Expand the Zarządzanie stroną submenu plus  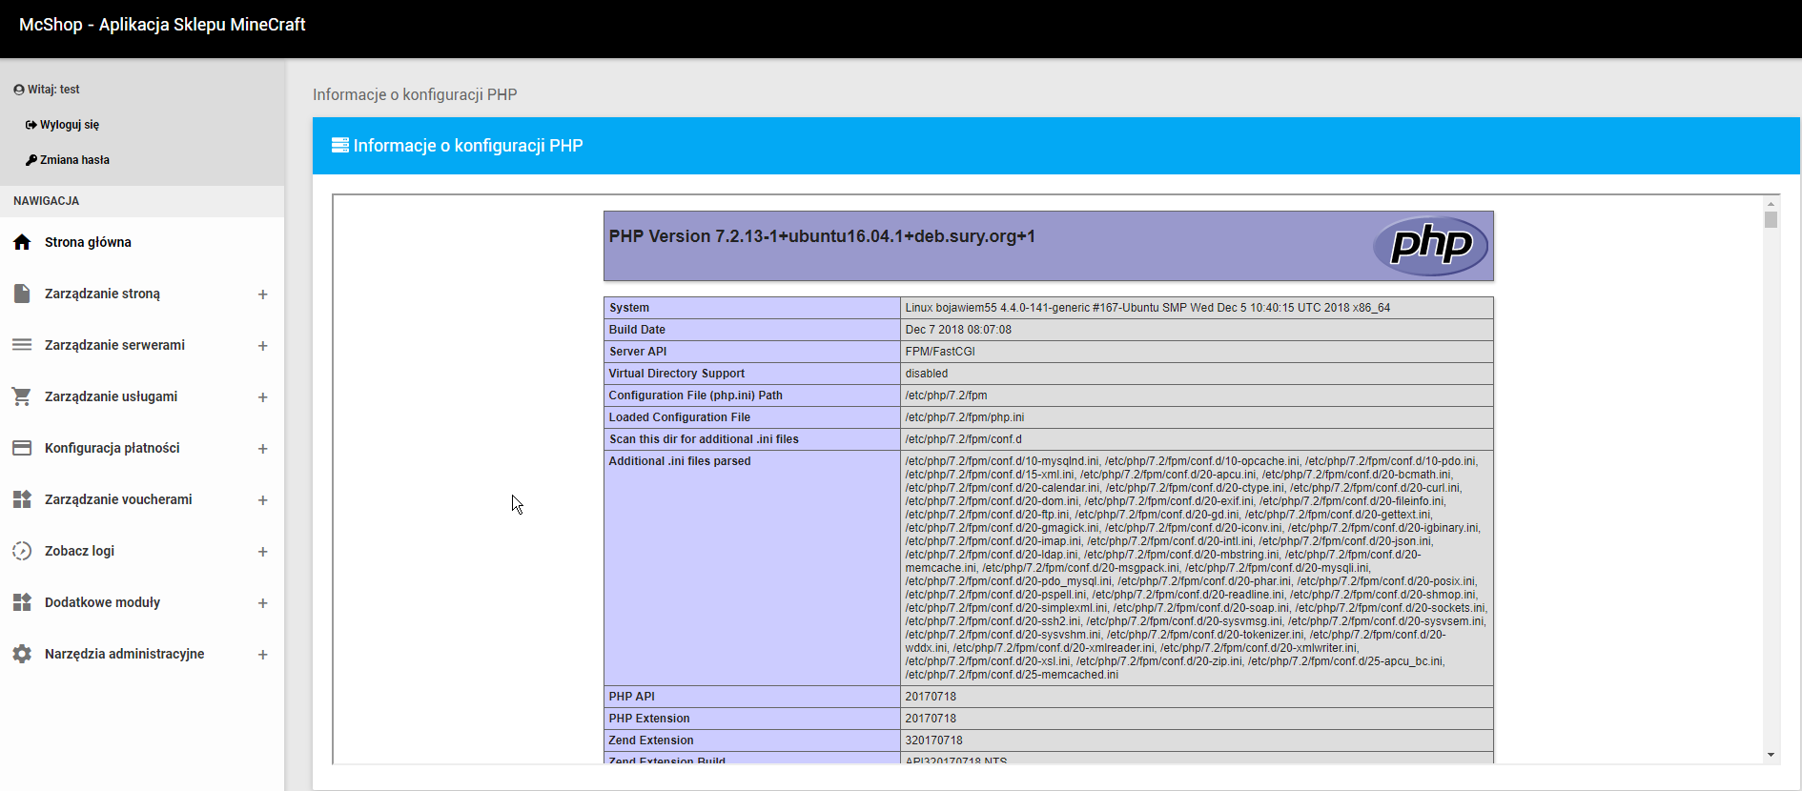coord(262,294)
